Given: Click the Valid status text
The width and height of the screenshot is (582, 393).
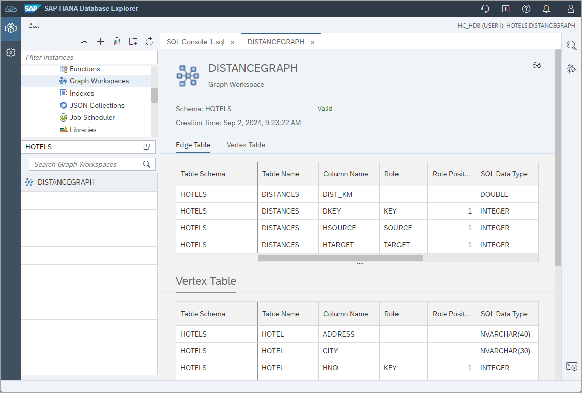Looking at the screenshot, I should click(325, 109).
